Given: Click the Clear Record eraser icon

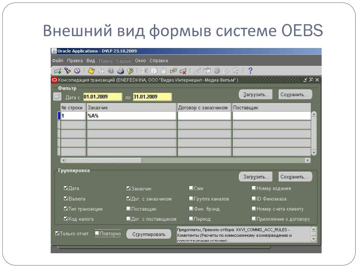Looking at the screenshot, I should pyautogui.click(x=173, y=71).
